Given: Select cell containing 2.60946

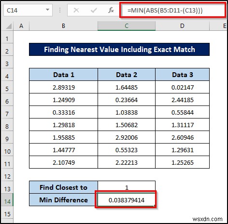Looking at the screenshot, I should (183, 137).
